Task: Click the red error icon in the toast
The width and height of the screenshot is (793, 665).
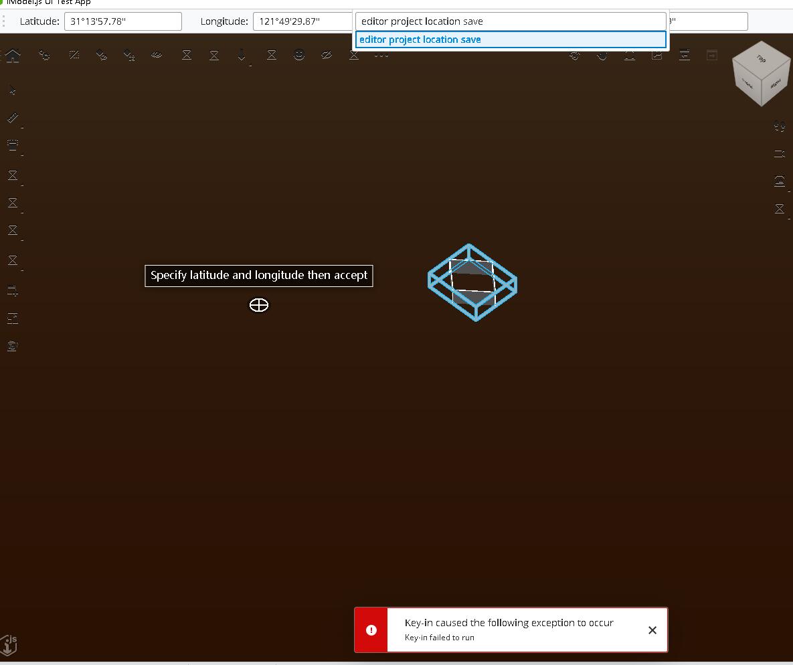Action: 371,630
